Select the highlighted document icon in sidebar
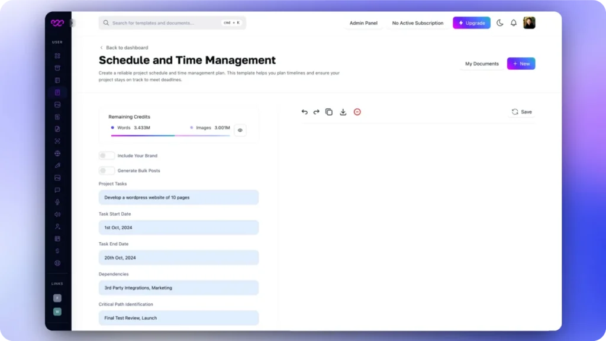The image size is (606, 341). pyautogui.click(x=57, y=93)
